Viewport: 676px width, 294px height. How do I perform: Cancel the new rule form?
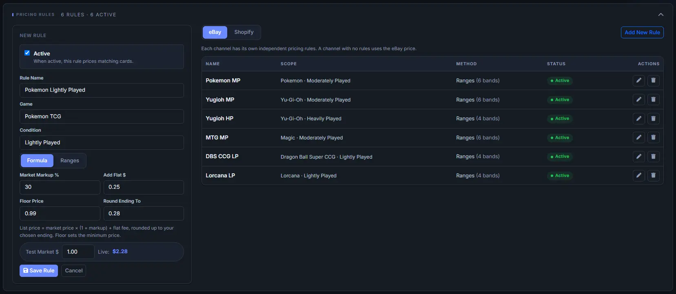[74, 270]
